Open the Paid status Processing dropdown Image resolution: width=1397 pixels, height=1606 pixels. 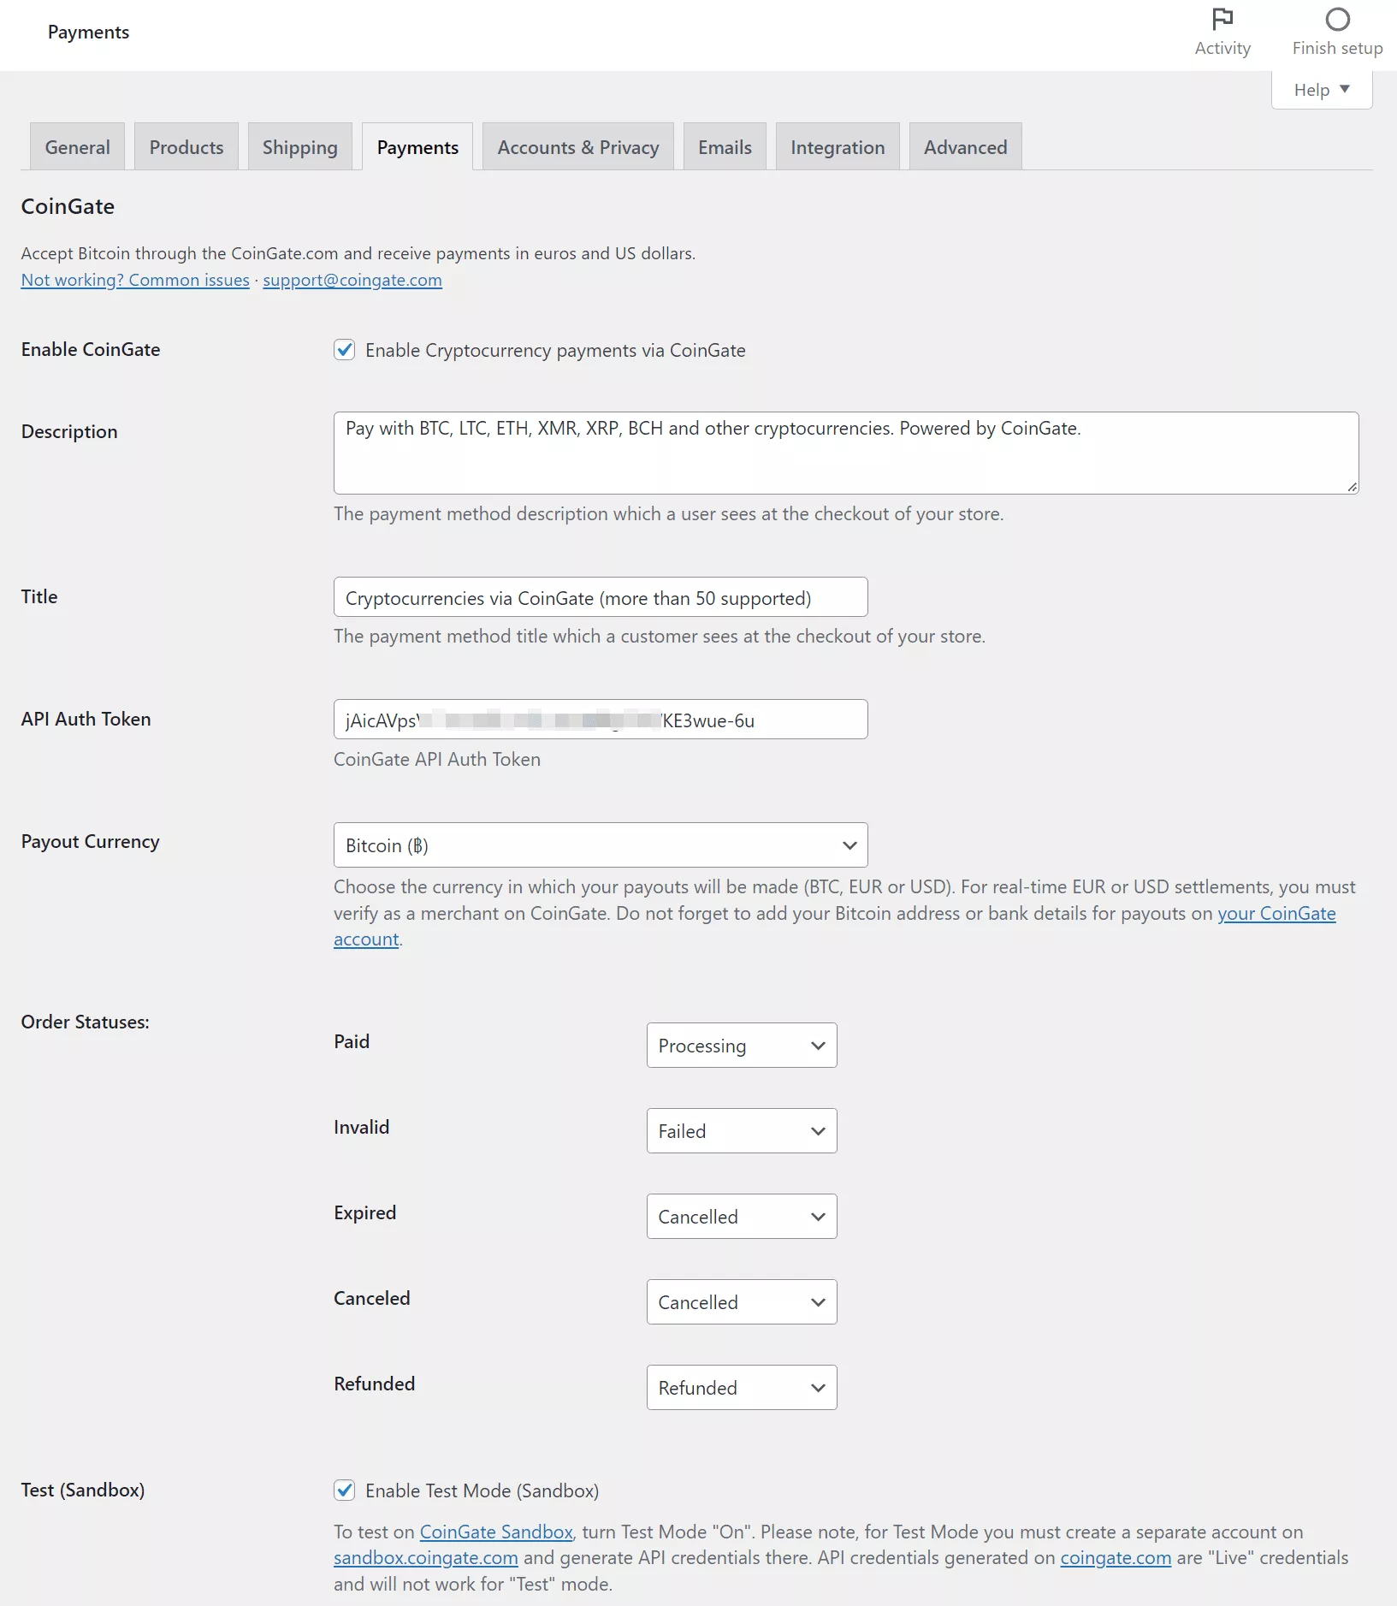[742, 1045]
